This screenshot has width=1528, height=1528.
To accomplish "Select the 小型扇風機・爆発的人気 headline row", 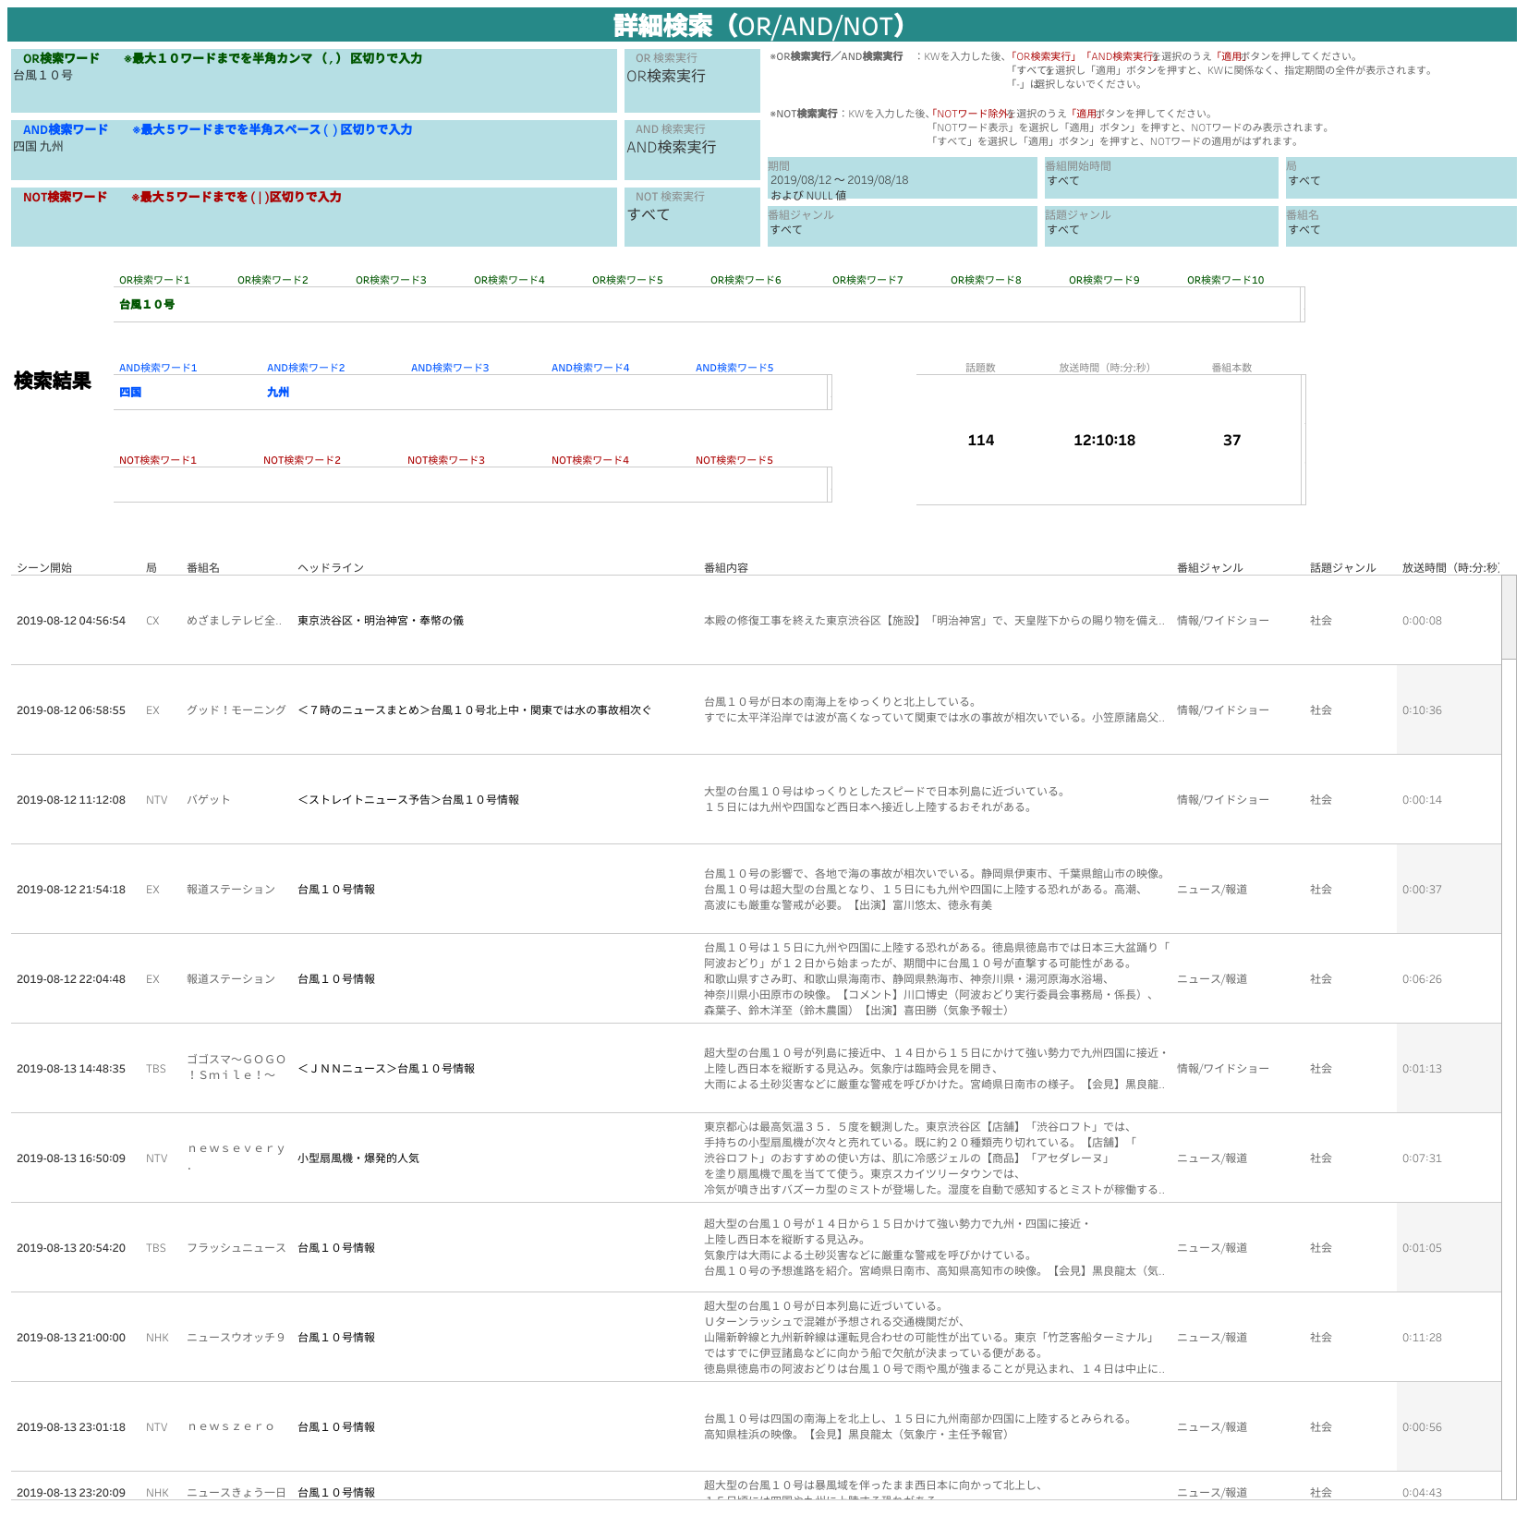I will click(358, 1158).
